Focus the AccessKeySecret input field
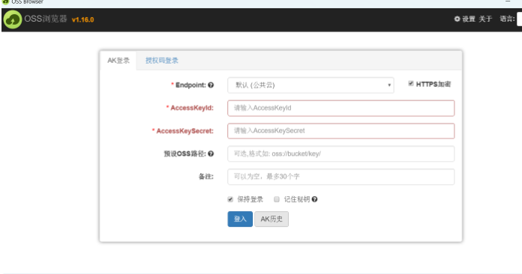 tap(341, 131)
